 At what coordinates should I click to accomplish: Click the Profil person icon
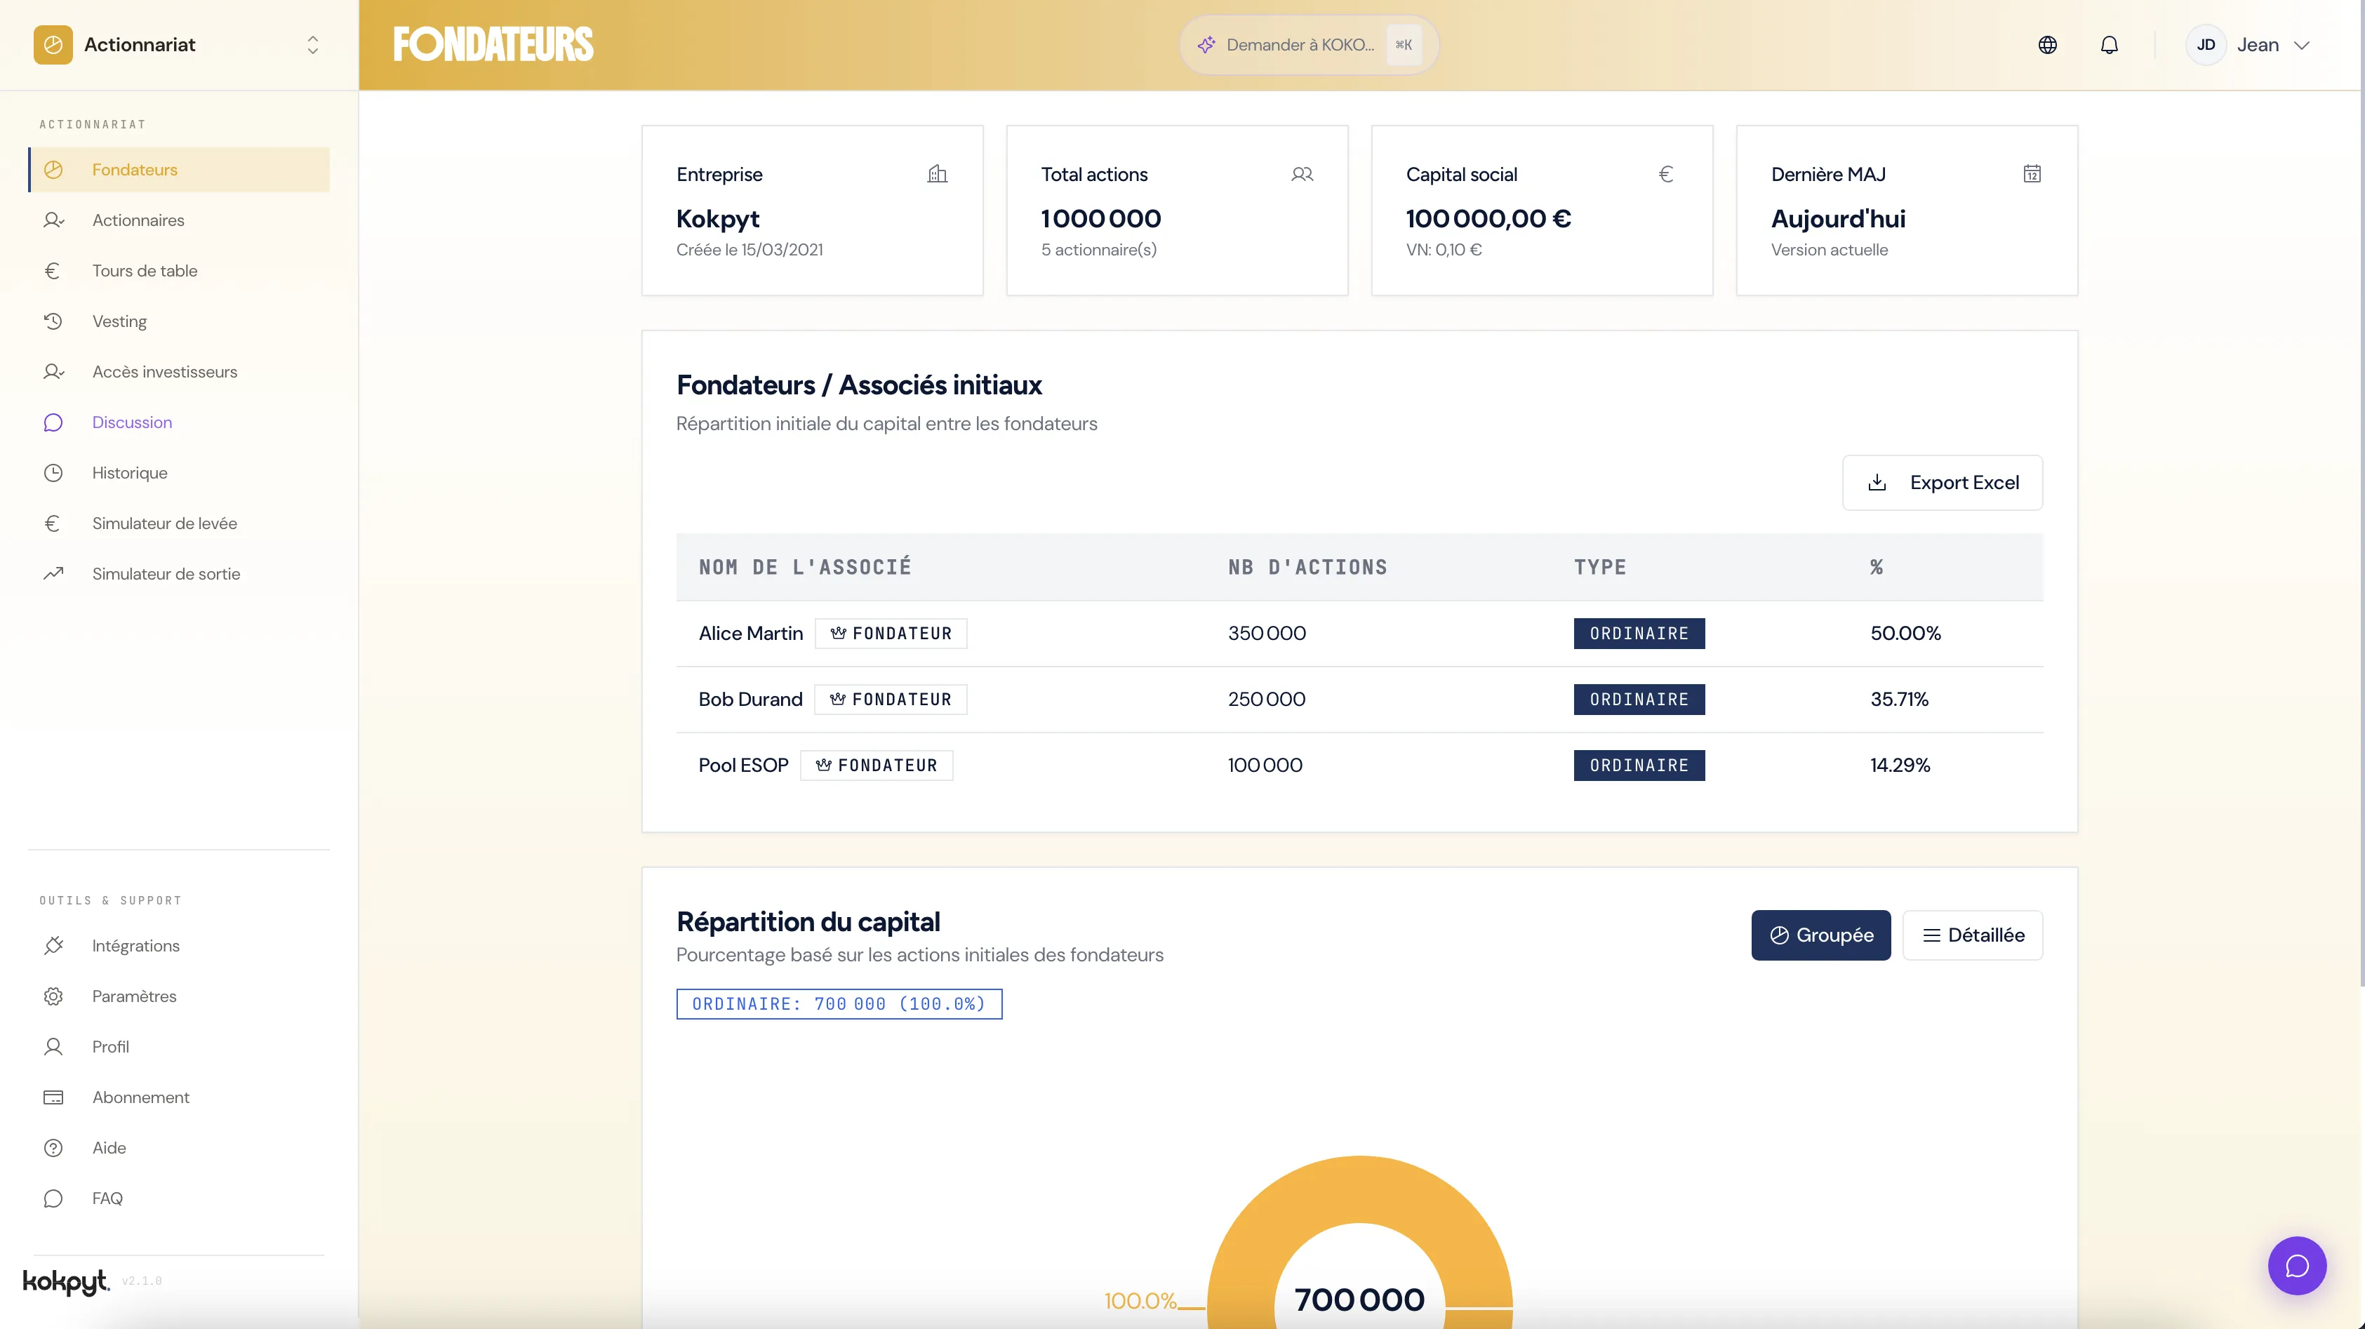coord(53,1046)
